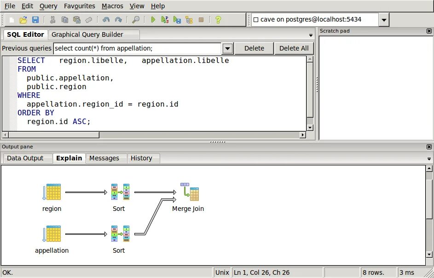The width and height of the screenshot is (434, 278).
Task: Open the File menu
Action: [x=10, y=6]
